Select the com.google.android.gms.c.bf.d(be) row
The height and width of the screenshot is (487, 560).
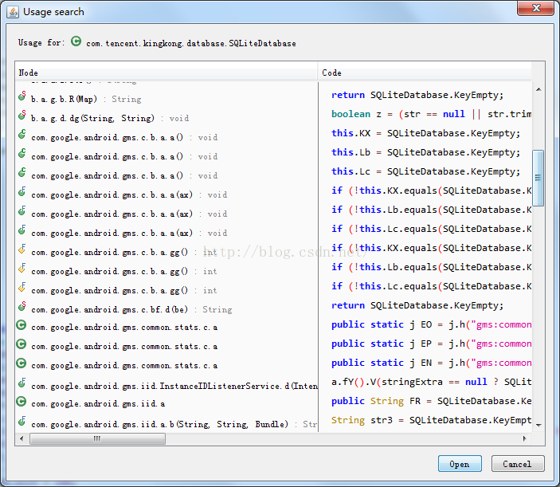click(131, 309)
